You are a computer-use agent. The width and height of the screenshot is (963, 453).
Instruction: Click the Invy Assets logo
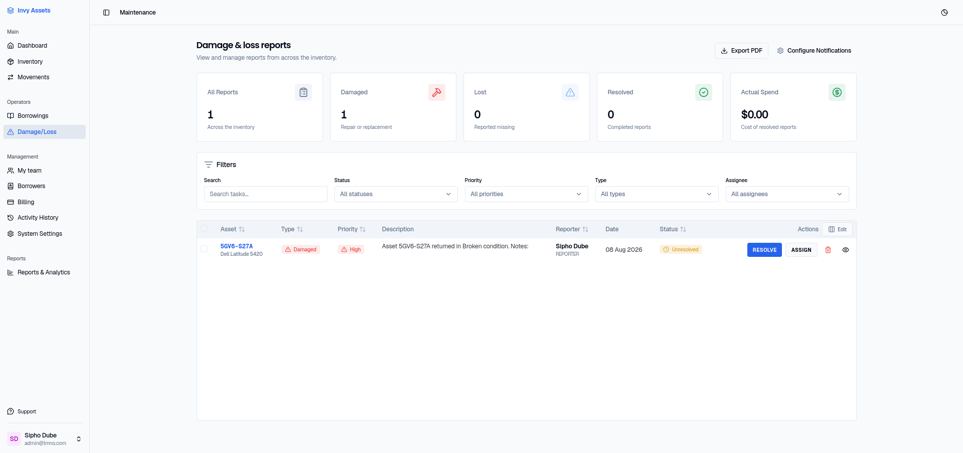pyautogui.click(x=29, y=11)
